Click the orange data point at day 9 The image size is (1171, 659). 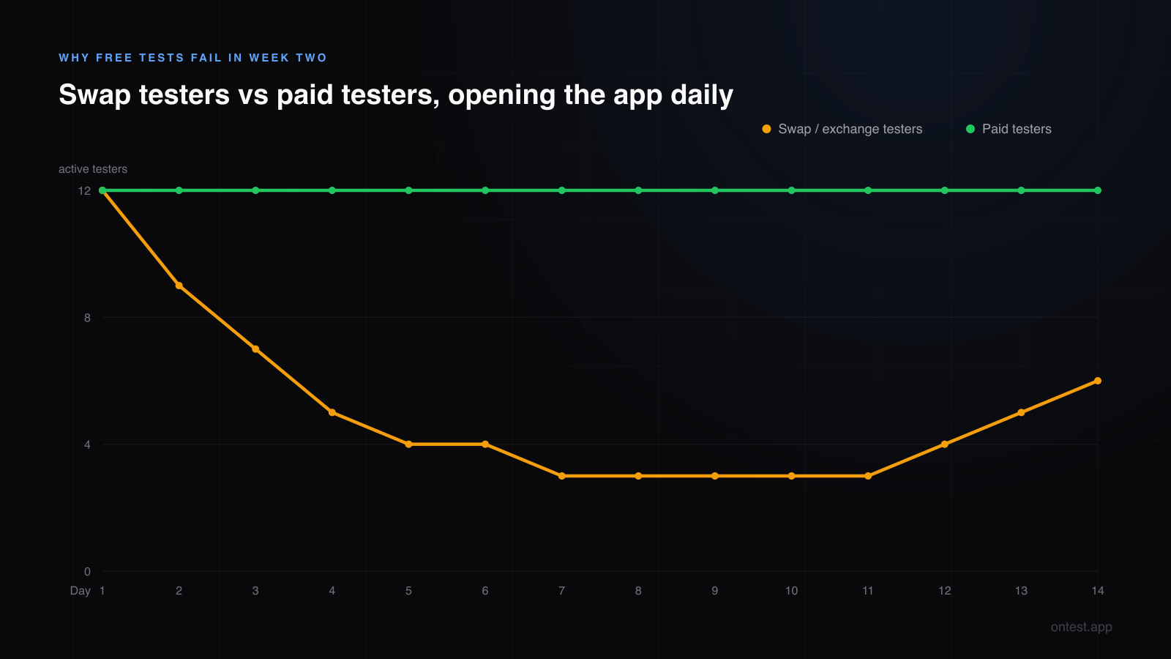715,476
